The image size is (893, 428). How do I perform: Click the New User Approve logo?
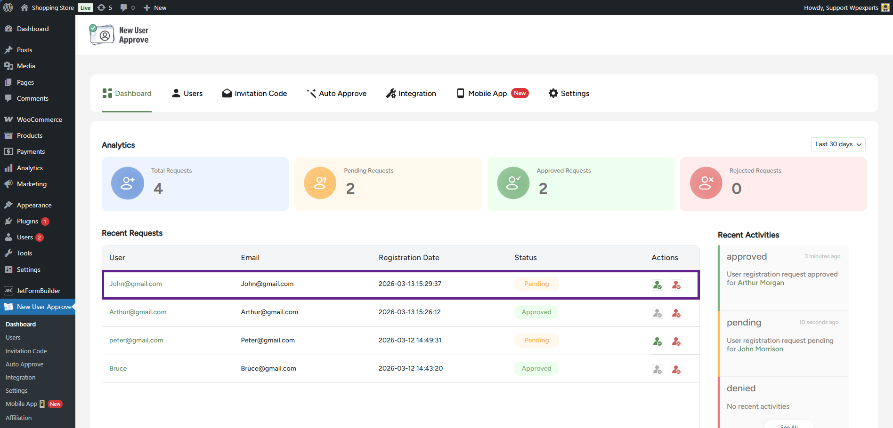pyautogui.click(x=119, y=35)
